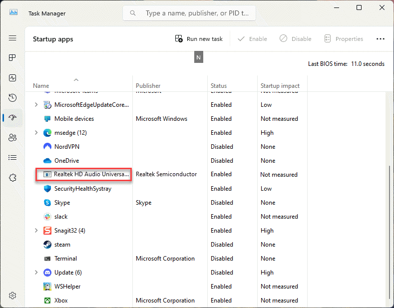Open Task Manager settings gear

pos(12,296)
